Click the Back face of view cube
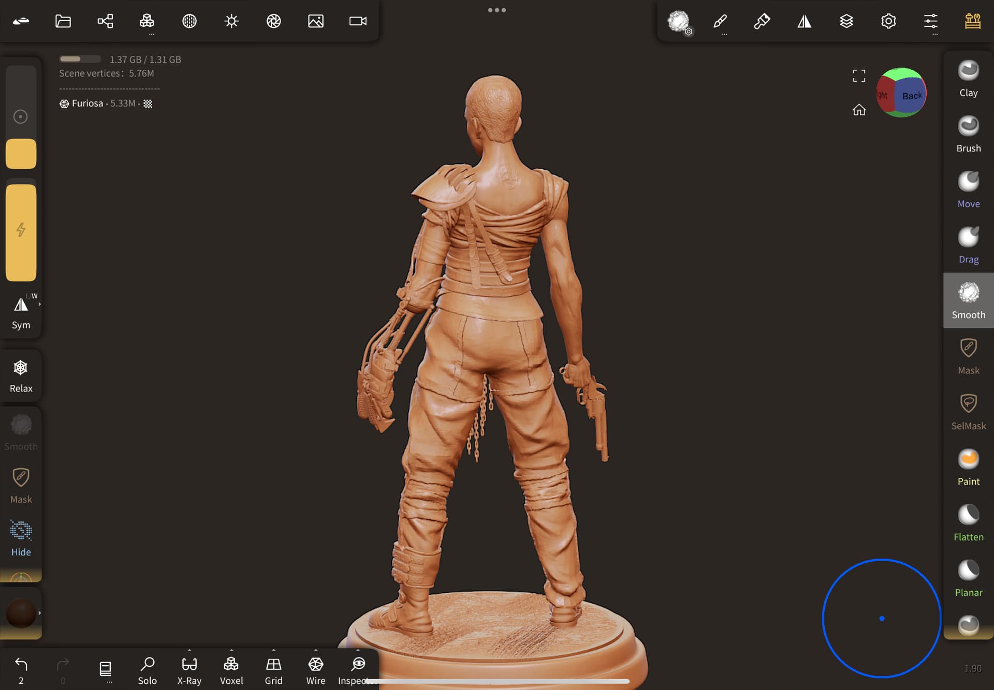 click(911, 96)
